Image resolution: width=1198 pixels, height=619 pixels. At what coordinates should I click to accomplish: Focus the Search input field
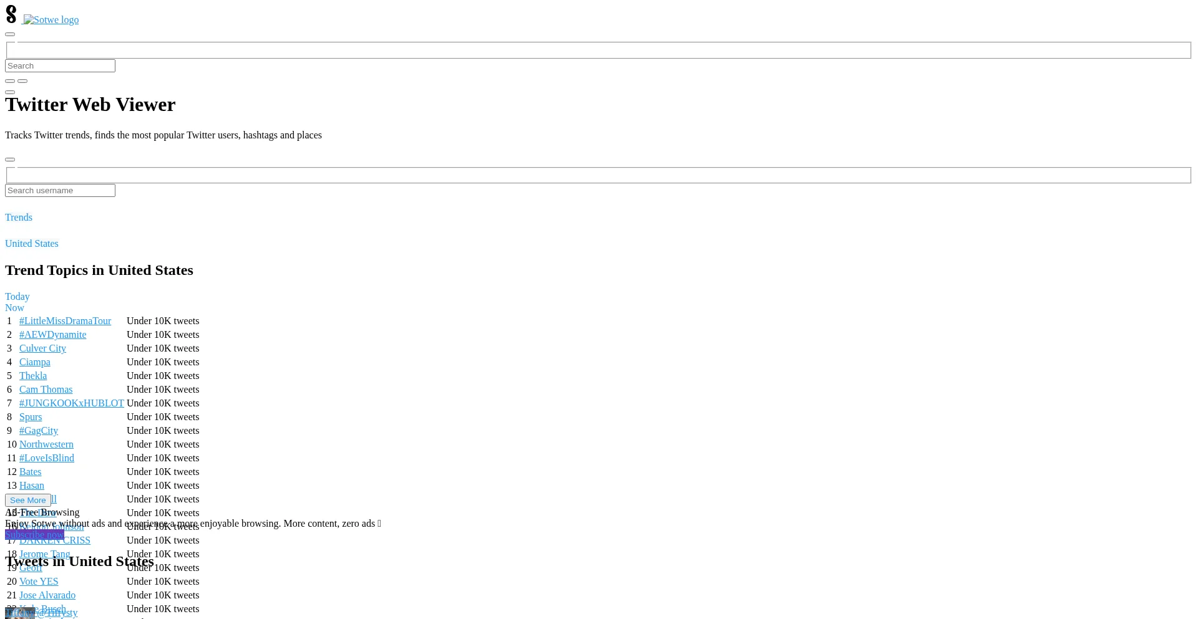click(x=60, y=66)
